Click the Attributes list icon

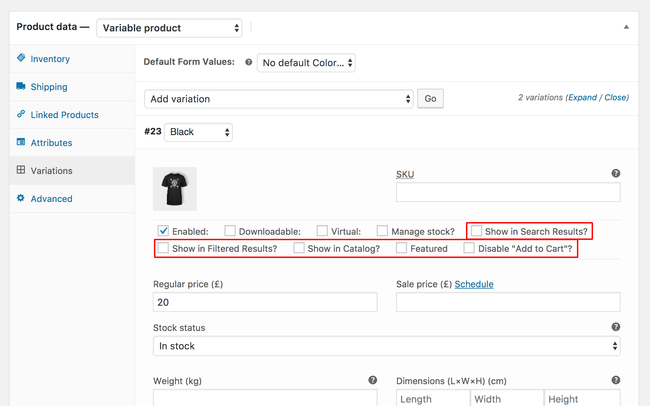coord(21,142)
